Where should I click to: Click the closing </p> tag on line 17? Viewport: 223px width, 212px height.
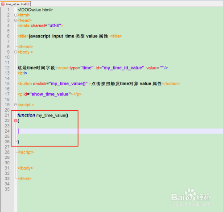(78, 94)
